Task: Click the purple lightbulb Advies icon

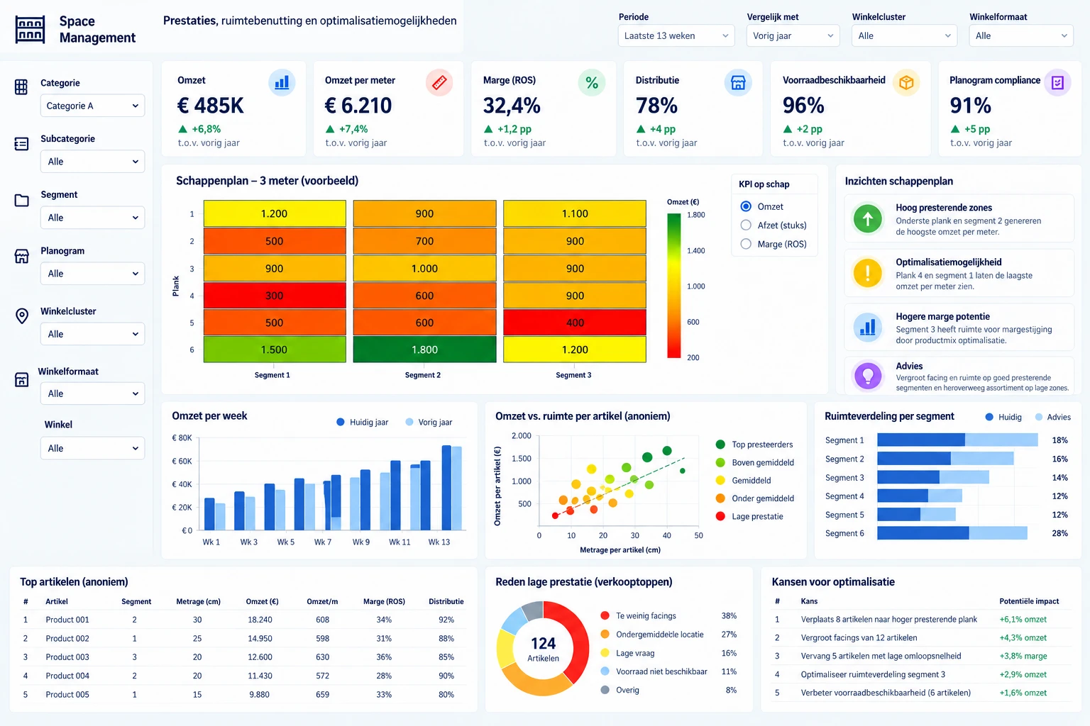Action: [867, 376]
